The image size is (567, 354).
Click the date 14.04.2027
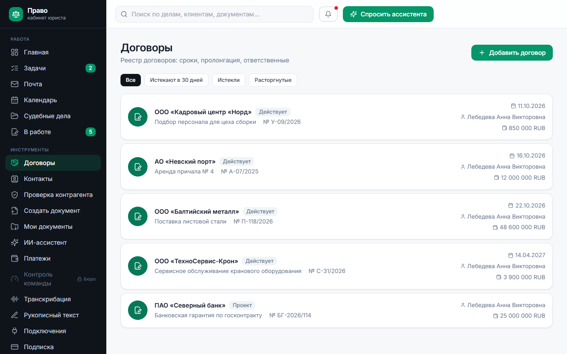[x=530, y=255]
